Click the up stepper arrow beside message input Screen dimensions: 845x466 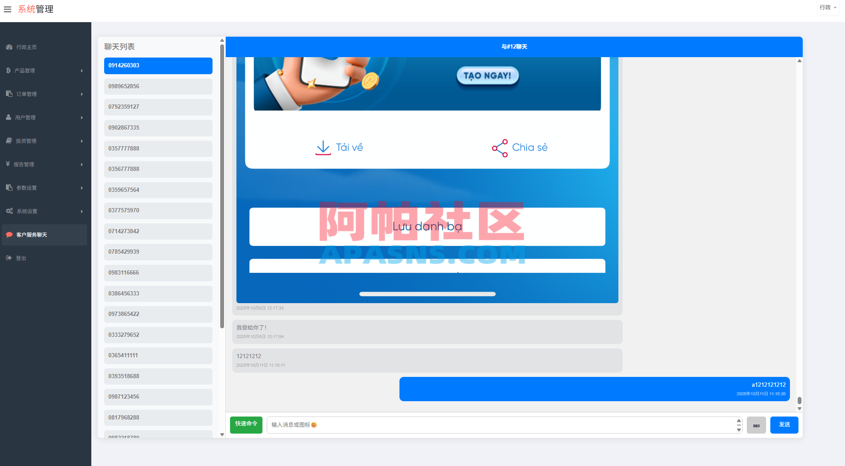coord(739,421)
